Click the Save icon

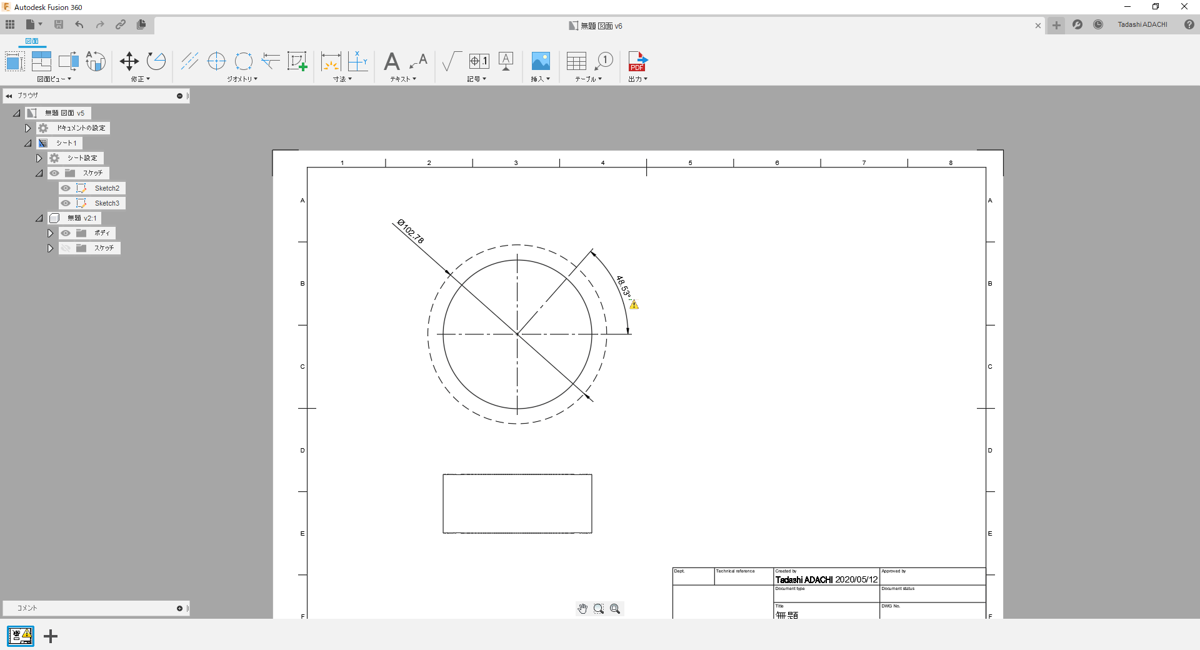pyautogui.click(x=59, y=24)
